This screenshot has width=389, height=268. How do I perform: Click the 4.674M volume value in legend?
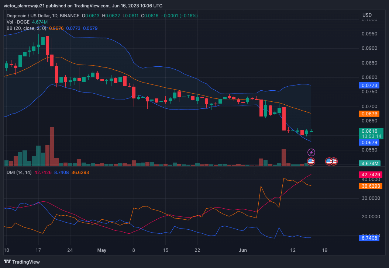point(40,22)
